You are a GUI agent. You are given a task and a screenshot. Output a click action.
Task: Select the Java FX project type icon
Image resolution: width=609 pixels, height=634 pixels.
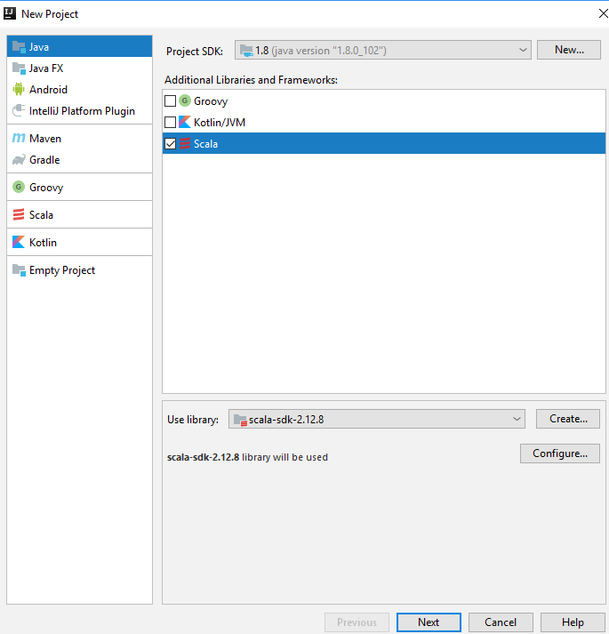19,68
